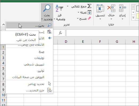
Task: Select row 2 header
Action: pyautogui.click(x=3, y=52)
